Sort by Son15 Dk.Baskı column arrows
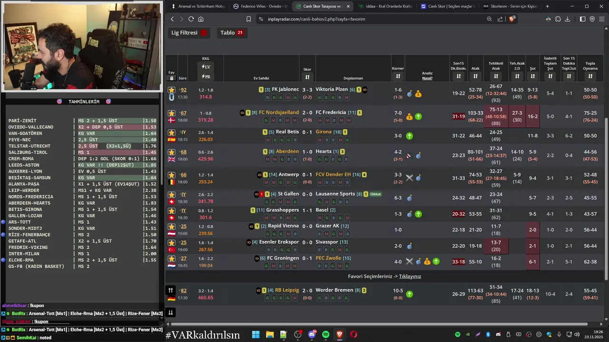Viewport: 609px width, 342px height. click(459, 76)
